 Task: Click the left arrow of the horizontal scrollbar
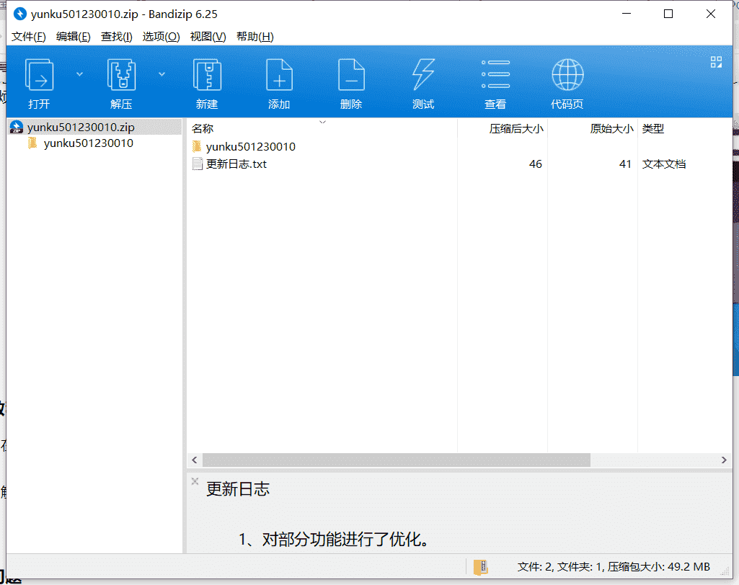coord(195,460)
